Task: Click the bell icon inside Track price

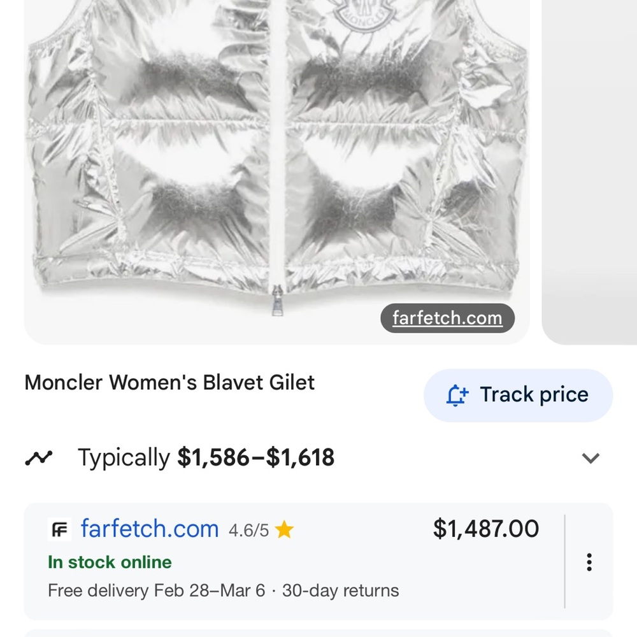Action: click(455, 395)
